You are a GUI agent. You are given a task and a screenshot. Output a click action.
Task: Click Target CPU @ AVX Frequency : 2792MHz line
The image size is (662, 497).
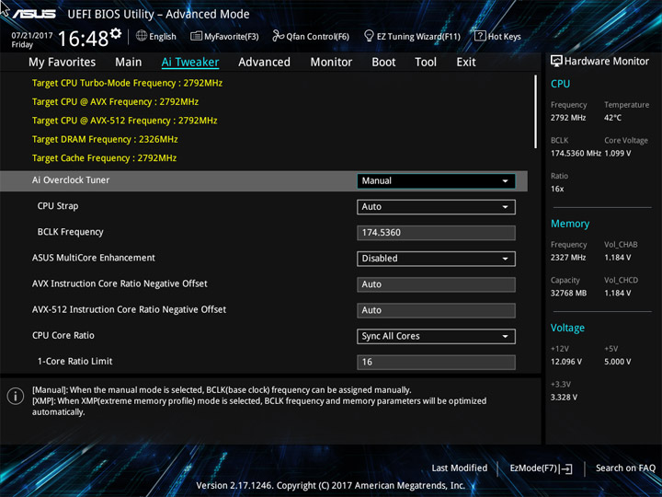(x=115, y=102)
